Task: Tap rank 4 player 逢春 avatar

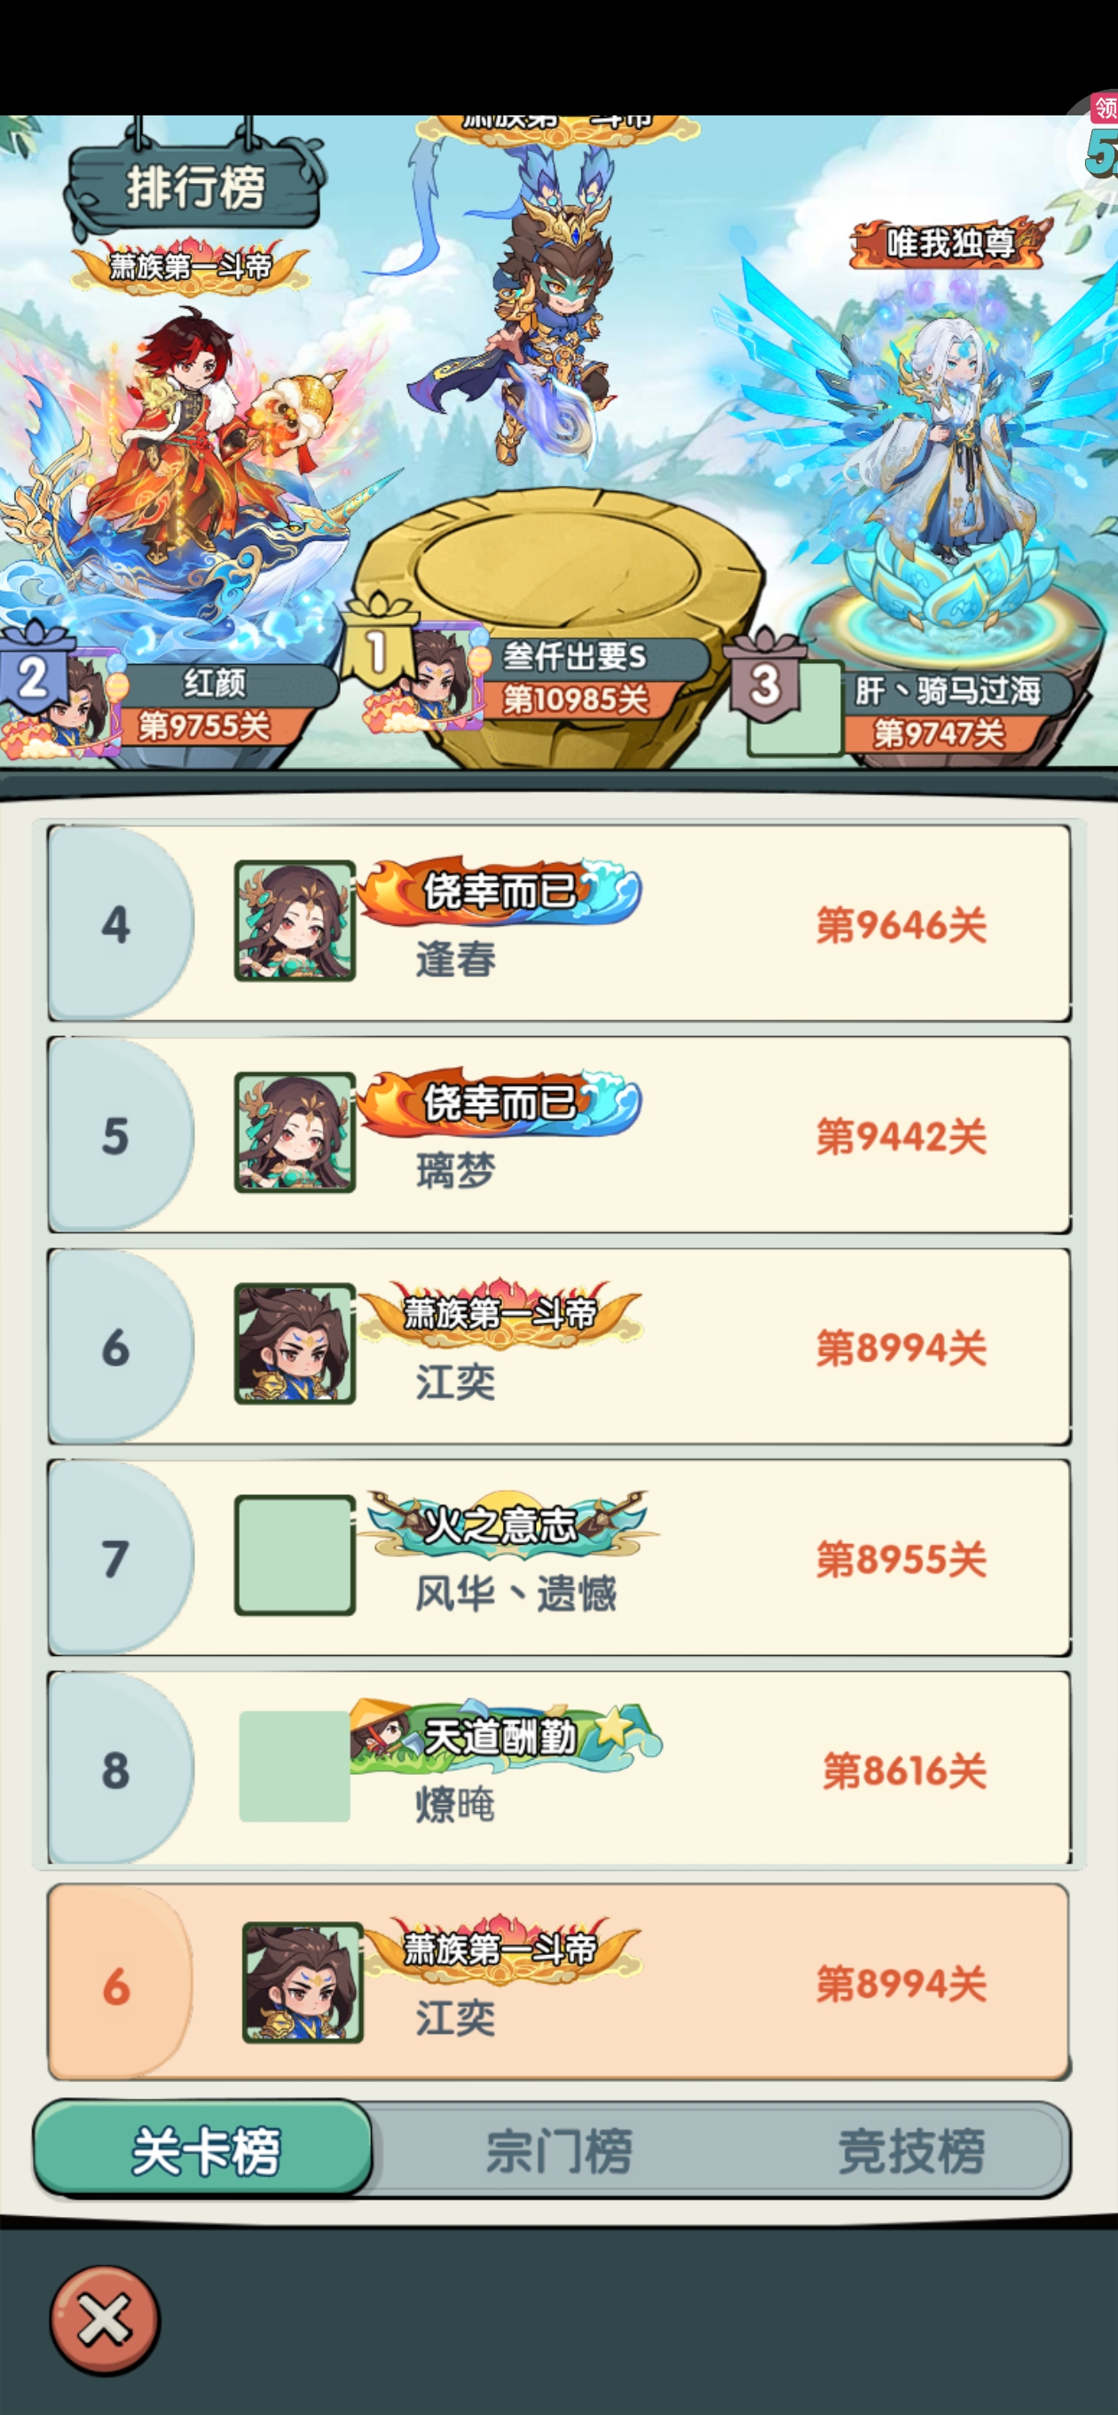Action: click(295, 921)
